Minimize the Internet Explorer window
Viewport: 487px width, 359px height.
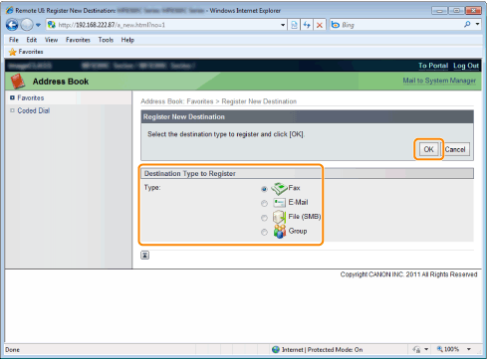point(439,11)
